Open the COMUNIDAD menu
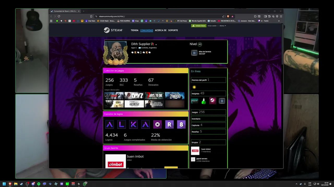This screenshot has width=334, height=187. (147, 30)
